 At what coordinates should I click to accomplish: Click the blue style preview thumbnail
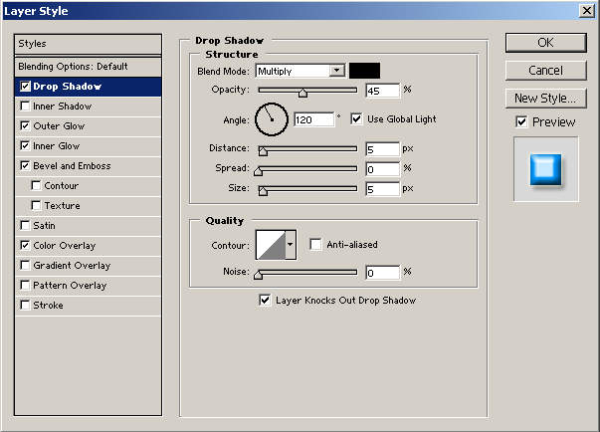(x=545, y=169)
